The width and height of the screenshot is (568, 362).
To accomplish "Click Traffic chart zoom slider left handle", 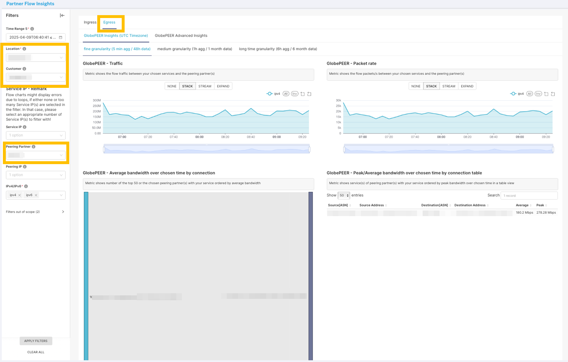I will coord(104,149).
